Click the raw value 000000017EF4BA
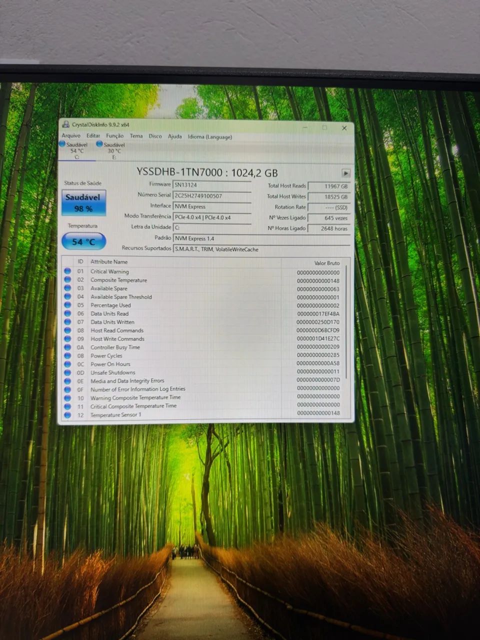Image resolution: width=480 pixels, height=640 pixels. click(318, 314)
